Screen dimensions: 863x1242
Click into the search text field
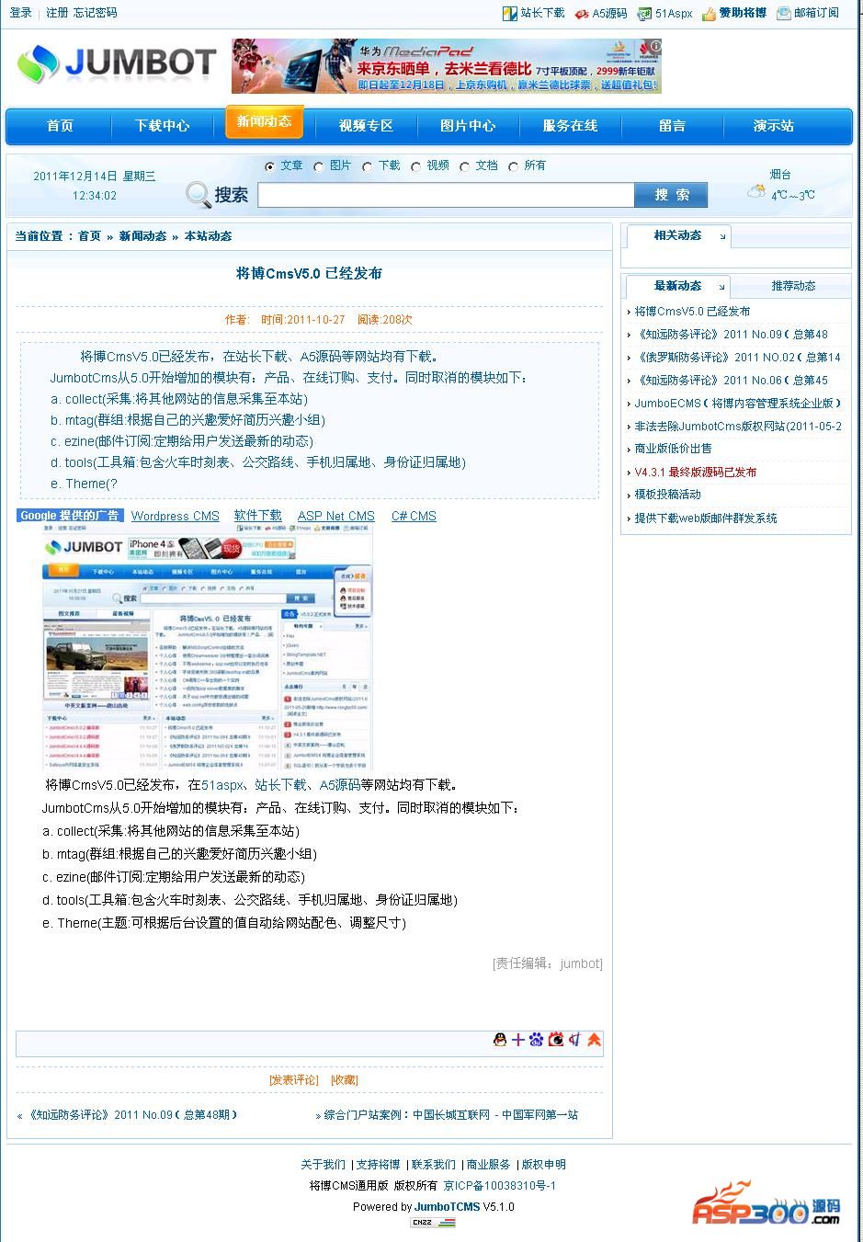click(446, 195)
